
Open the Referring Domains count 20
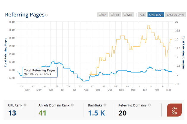click(x=123, y=113)
